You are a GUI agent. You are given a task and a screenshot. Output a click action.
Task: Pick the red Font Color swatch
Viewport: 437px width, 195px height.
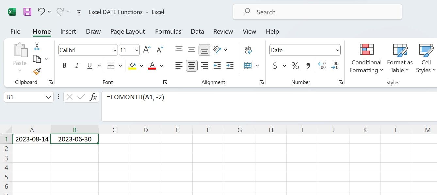(x=152, y=65)
